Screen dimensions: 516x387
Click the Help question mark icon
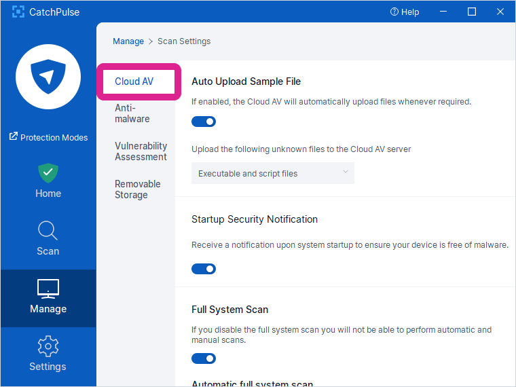point(394,12)
